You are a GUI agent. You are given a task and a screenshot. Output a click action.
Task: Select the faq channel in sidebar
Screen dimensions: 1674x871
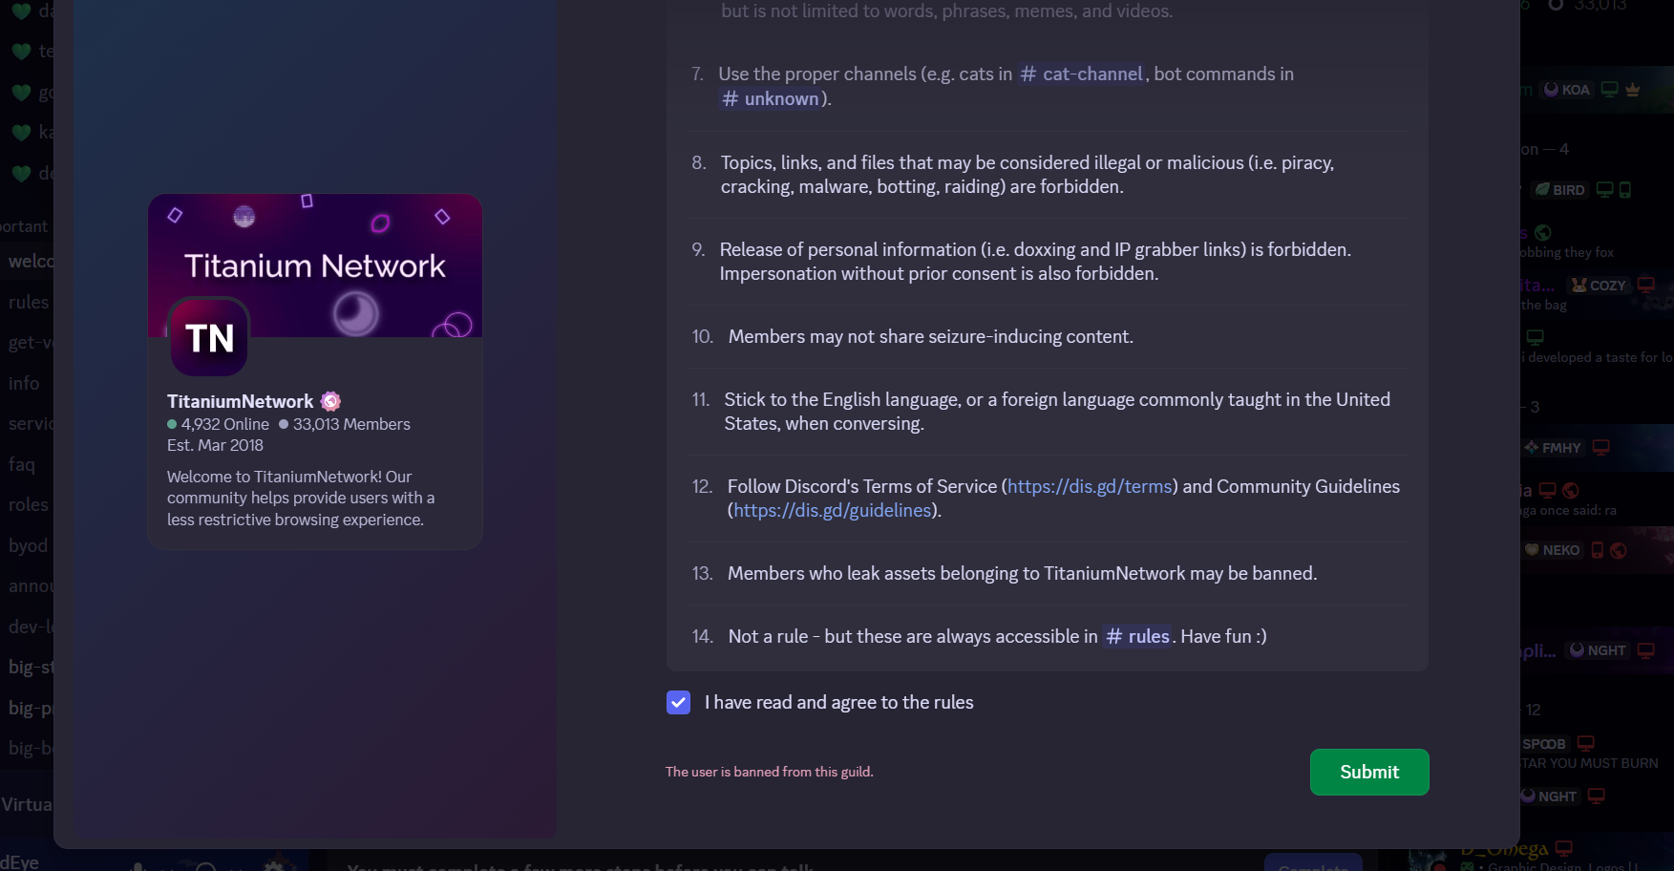click(23, 464)
